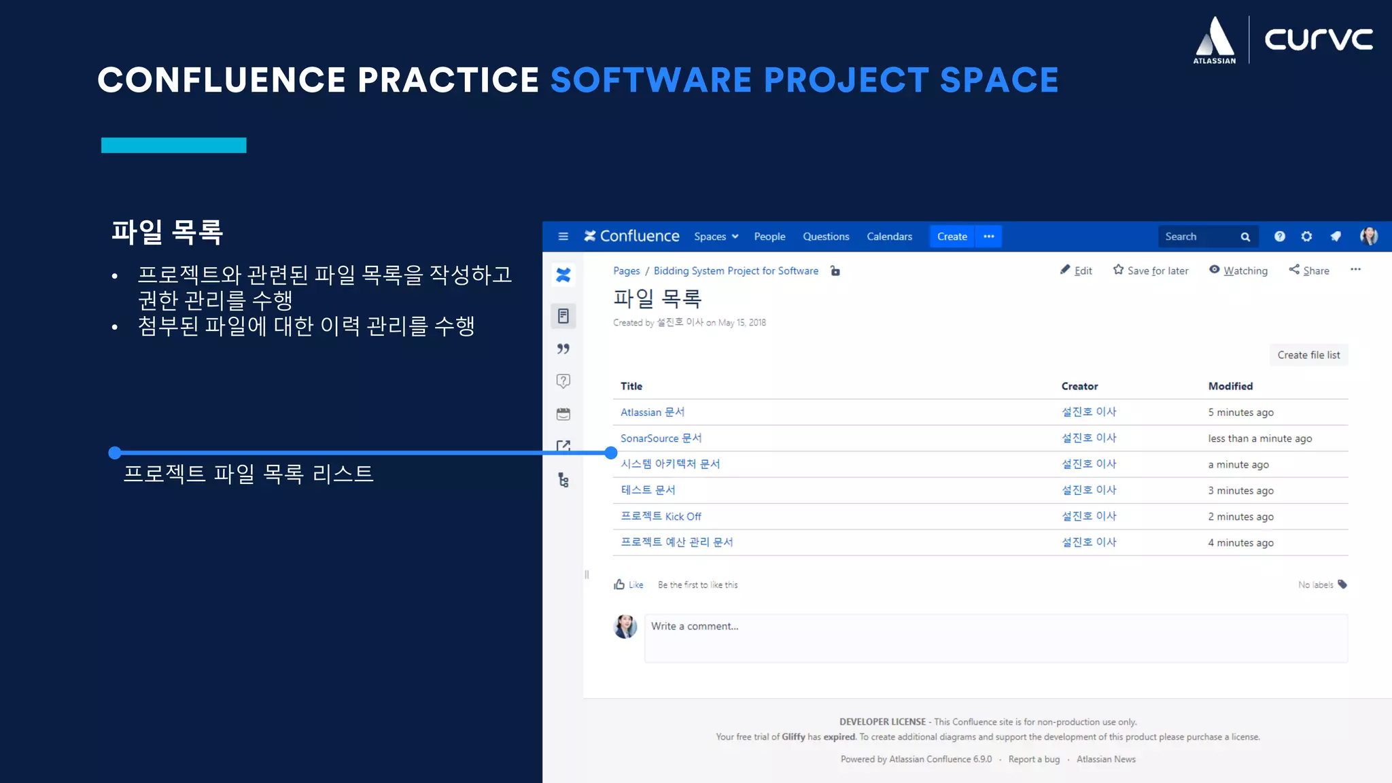
Task: Click creator 설진호 이사 in 테스트 문서 row
Action: (x=1089, y=490)
